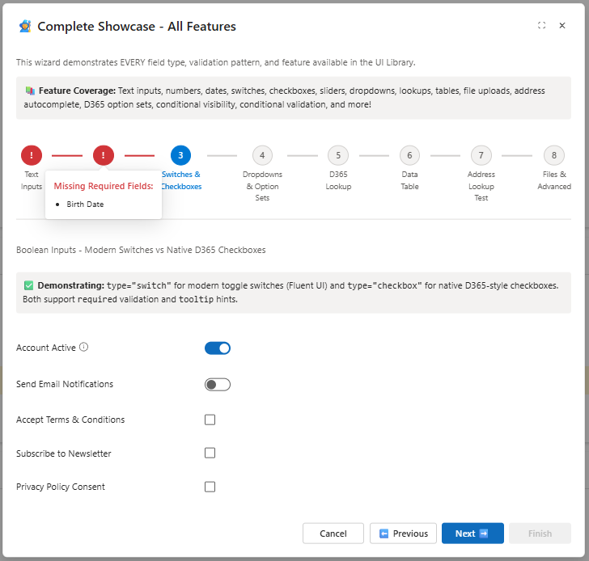Go to step 7 Address Lookup Test
This screenshot has height=561, width=589.
481,155
